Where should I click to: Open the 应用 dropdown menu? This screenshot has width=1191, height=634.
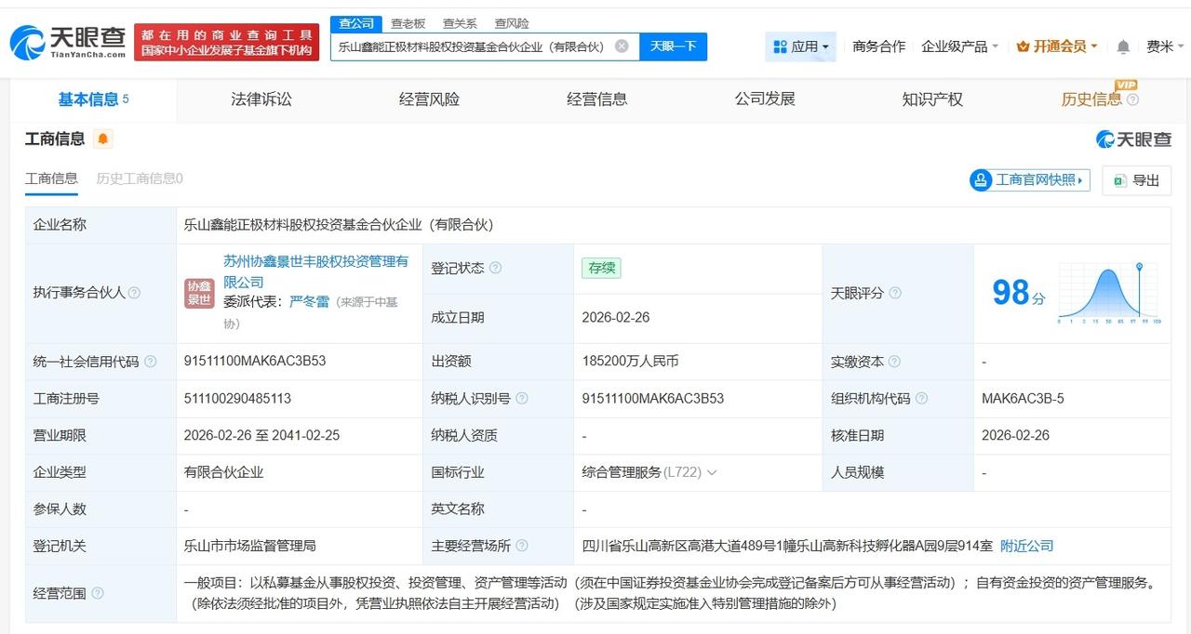coord(800,46)
